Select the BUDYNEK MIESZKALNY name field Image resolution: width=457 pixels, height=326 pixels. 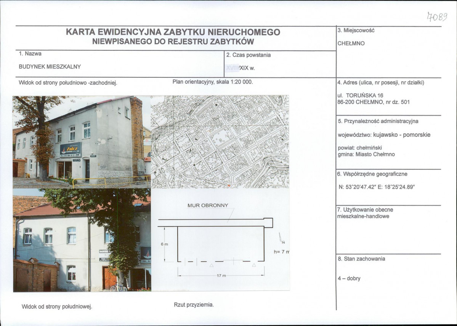[50, 66]
